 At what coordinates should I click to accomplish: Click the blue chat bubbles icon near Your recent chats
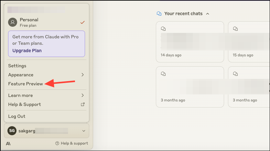[159, 14]
